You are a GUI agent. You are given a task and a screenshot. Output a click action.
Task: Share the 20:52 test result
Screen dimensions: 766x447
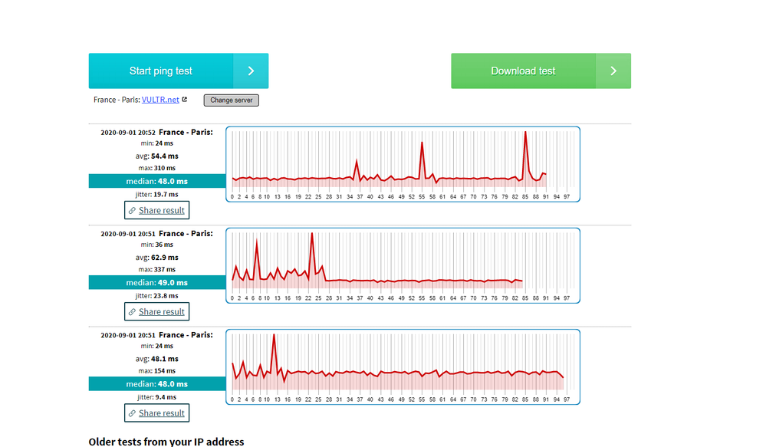156,209
